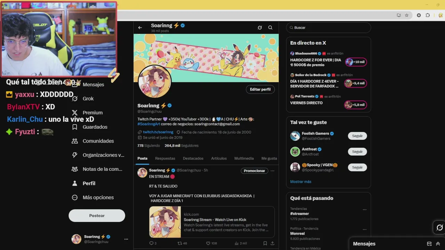445x250 pixels.
Task: Switch to the Respuestas tab
Action: [x=165, y=158]
